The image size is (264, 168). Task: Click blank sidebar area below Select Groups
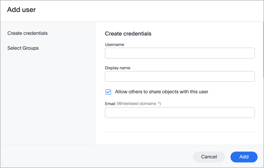tap(47, 98)
